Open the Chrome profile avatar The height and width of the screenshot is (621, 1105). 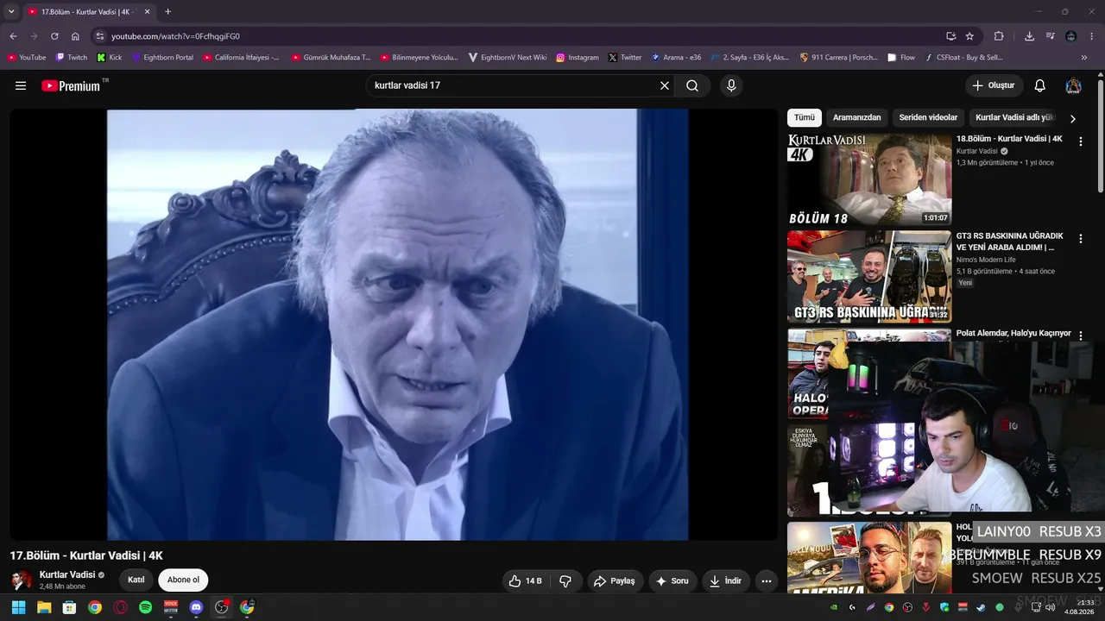(1070, 36)
